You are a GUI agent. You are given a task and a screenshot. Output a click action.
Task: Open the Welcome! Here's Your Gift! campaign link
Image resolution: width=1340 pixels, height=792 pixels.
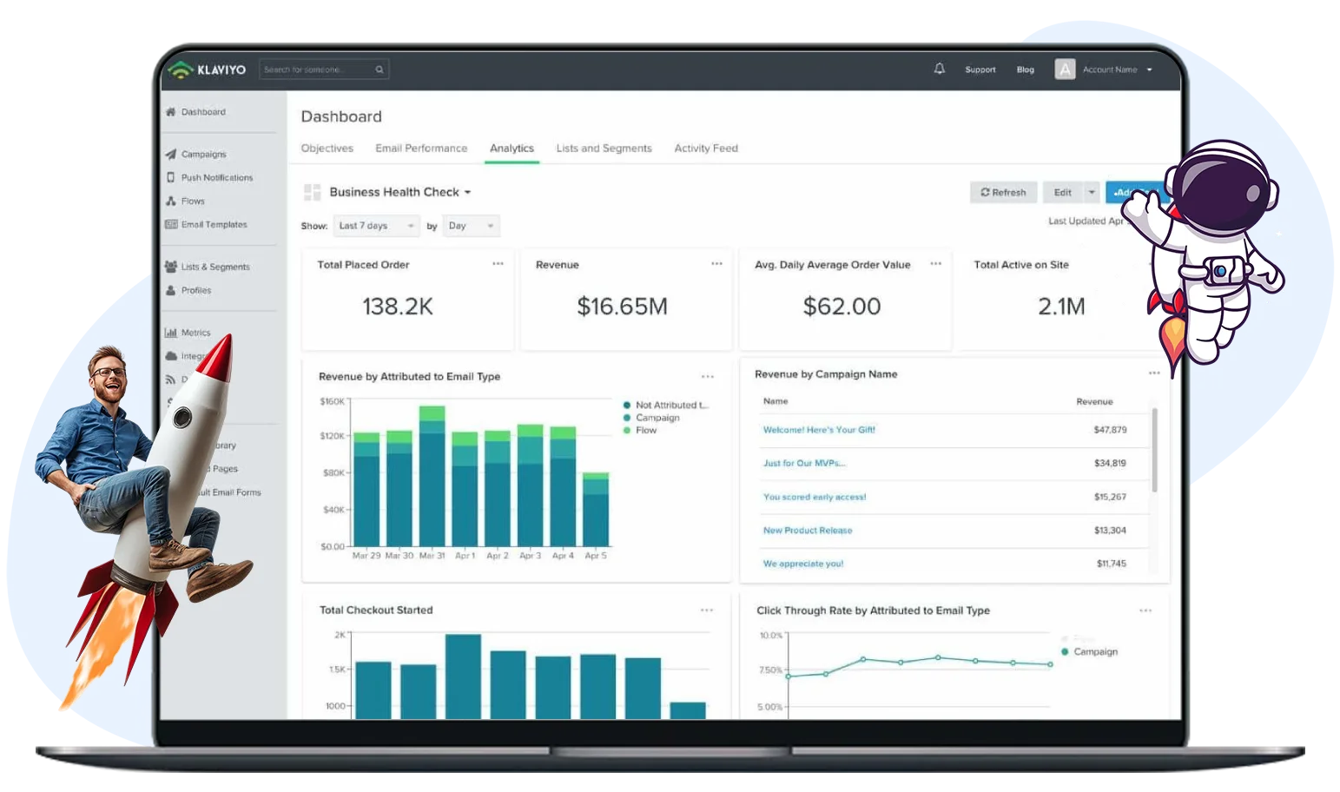[819, 430]
